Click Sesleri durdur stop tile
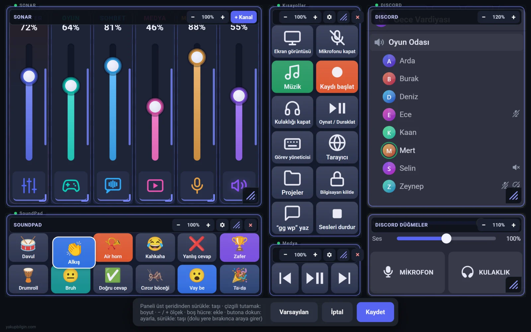 (337, 218)
